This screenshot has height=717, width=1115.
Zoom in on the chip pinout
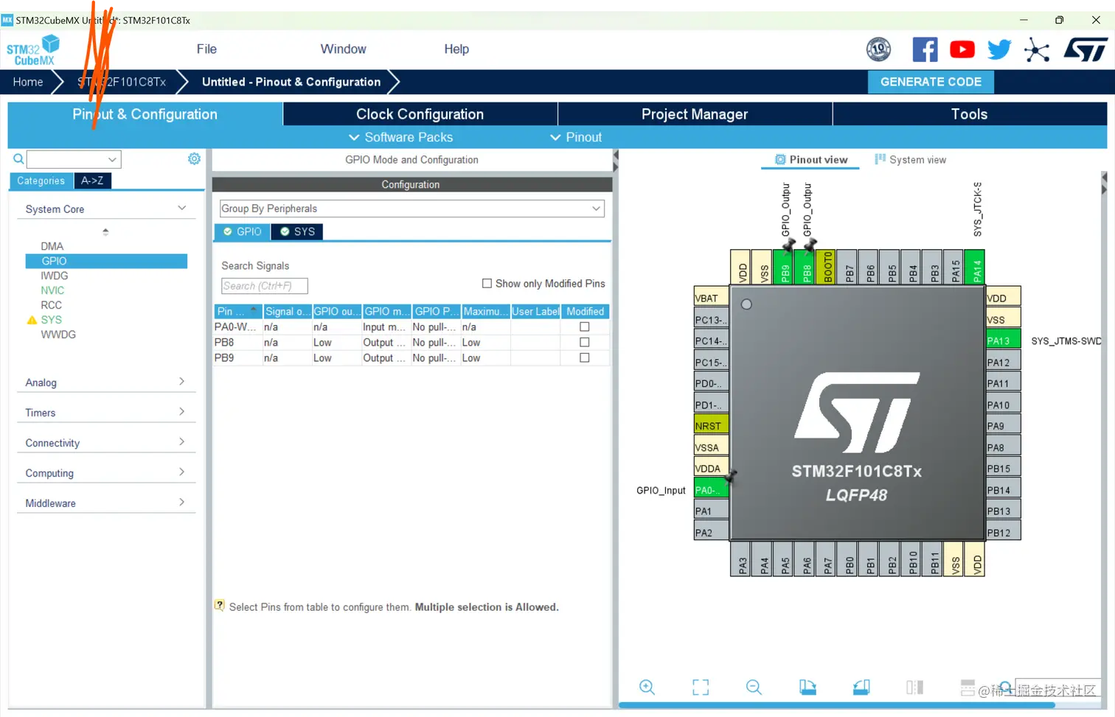647,687
